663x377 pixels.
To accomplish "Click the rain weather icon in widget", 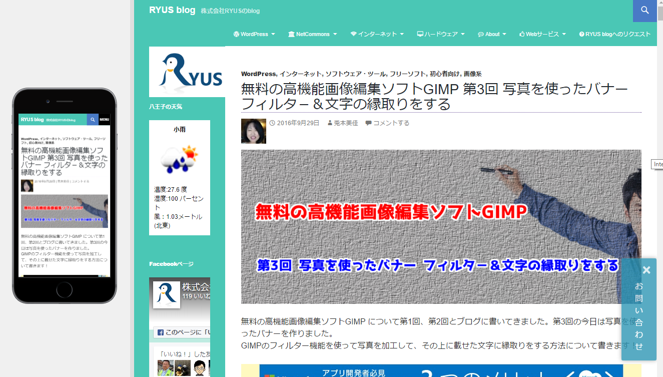I will coord(179,159).
